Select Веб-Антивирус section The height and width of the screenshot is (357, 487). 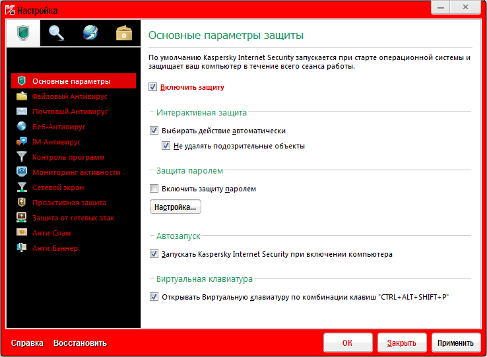(59, 127)
